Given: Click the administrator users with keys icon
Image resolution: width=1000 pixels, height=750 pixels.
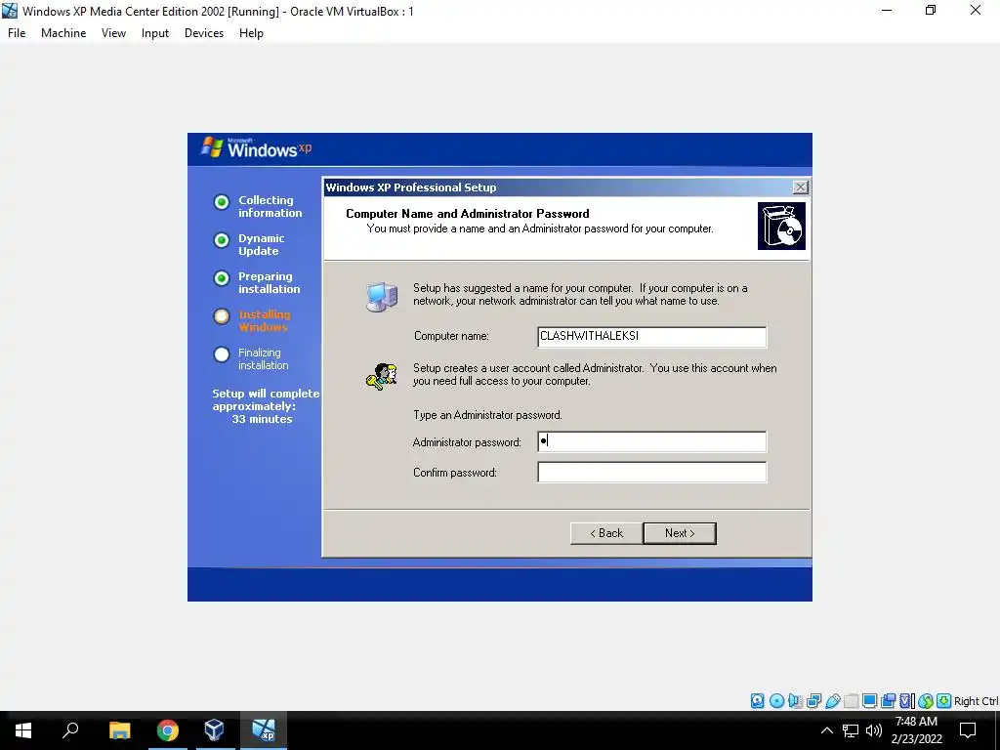Looking at the screenshot, I should click(382, 376).
